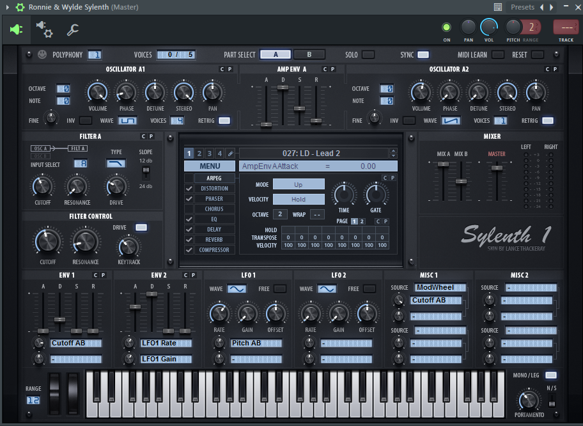Go to the previous preset arrow
The width and height of the screenshot is (583, 426).
[541, 7]
